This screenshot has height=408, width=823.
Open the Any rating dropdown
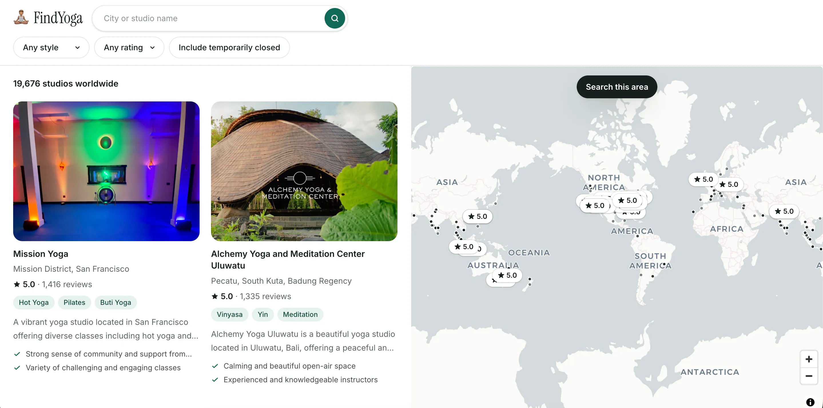click(x=129, y=47)
